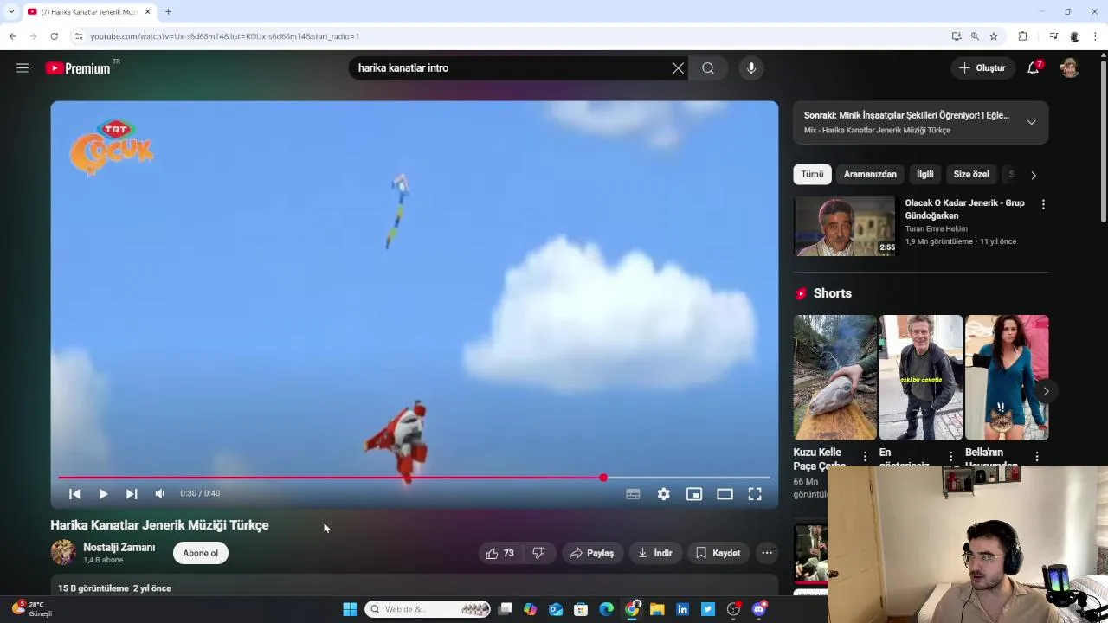This screenshot has width=1108, height=623.
Task: Open Microsoft Edge from the taskbar
Action: coord(607,609)
